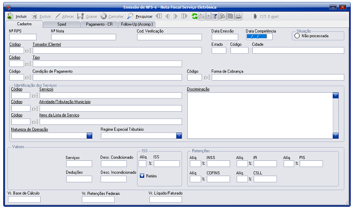Click the filter funnel toolbar icon
The image size is (353, 210).
[214, 16]
